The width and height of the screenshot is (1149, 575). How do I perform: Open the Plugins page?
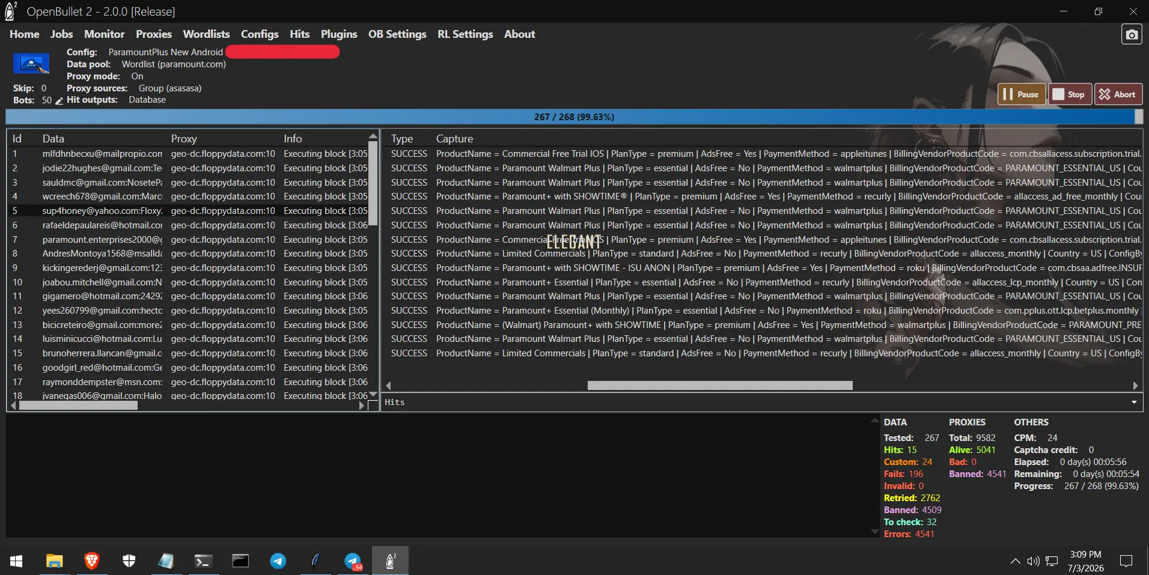click(339, 34)
